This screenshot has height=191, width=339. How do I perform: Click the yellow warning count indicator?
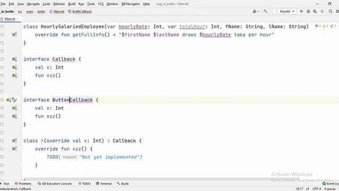[325, 26]
